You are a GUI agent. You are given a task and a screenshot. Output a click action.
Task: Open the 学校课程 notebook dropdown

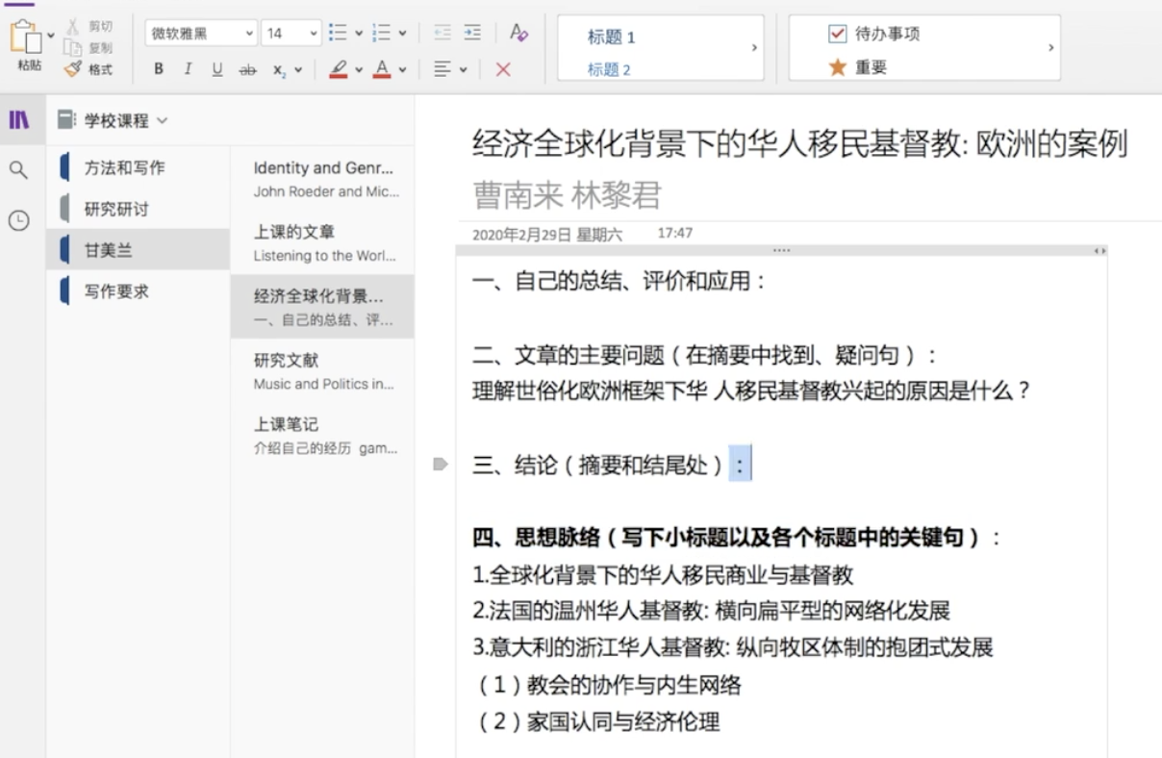tap(112, 120)
